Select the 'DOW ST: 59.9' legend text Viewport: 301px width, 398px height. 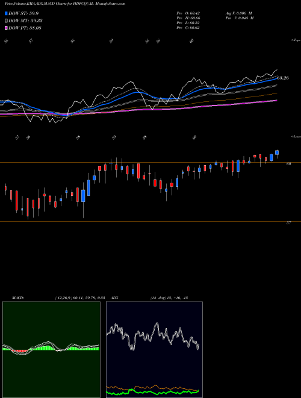[x=23, y=13]
